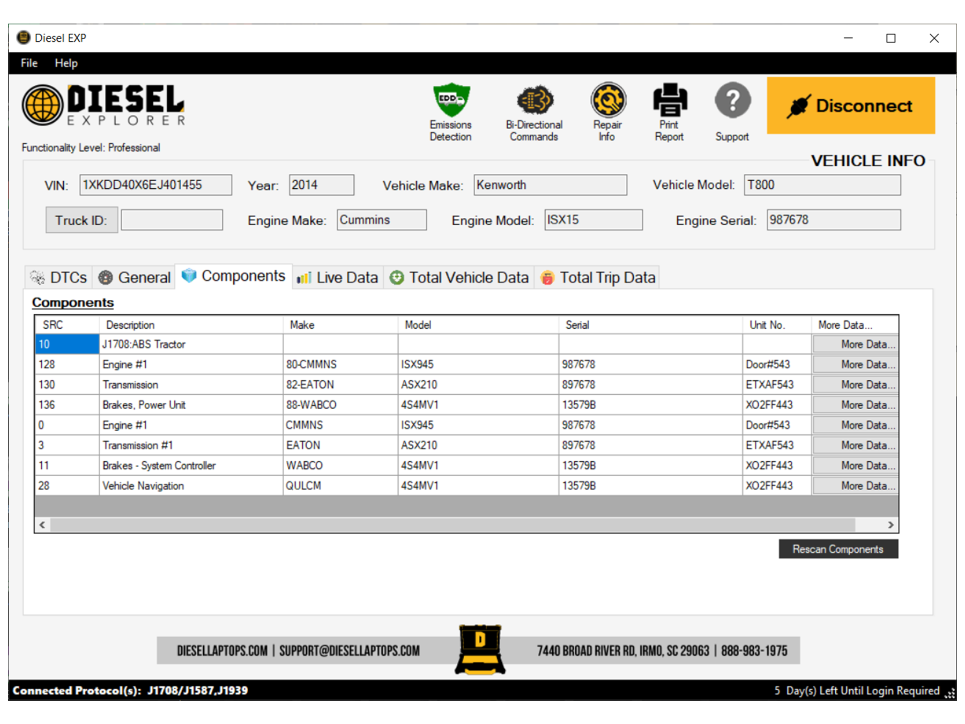Click Rescan Components button
The height and width of the screenshot is (724, 965).
click(838, 549)
